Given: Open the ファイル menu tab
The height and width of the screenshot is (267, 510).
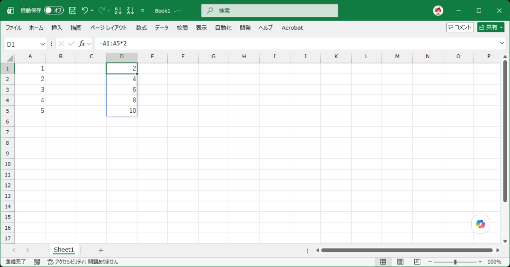Looking at the screenshot, I should (x=13, y=28).
